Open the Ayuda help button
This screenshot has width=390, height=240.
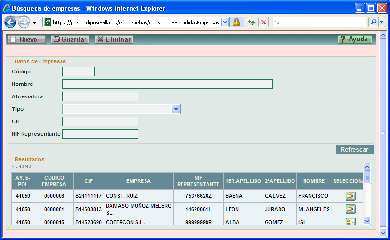click(354, 39)
